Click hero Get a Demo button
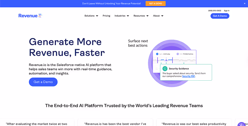This screenshot has height=126, width=248. coord(43,82)
